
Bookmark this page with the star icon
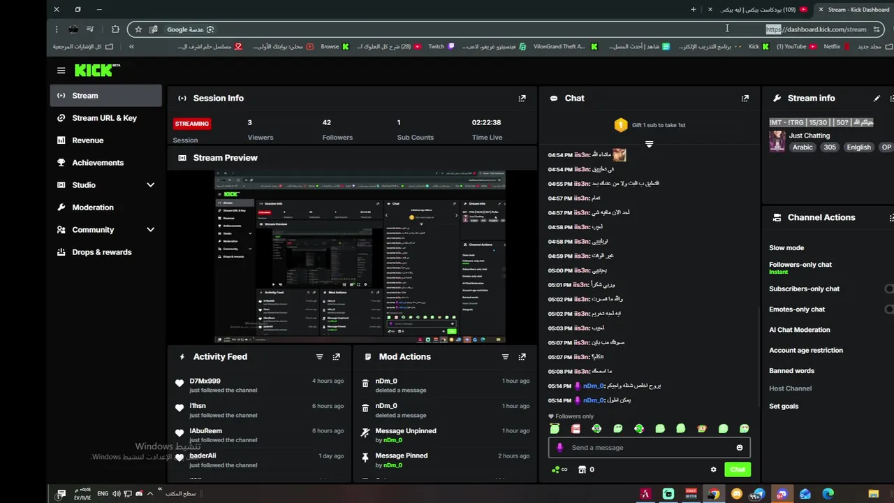coord(138,29)
